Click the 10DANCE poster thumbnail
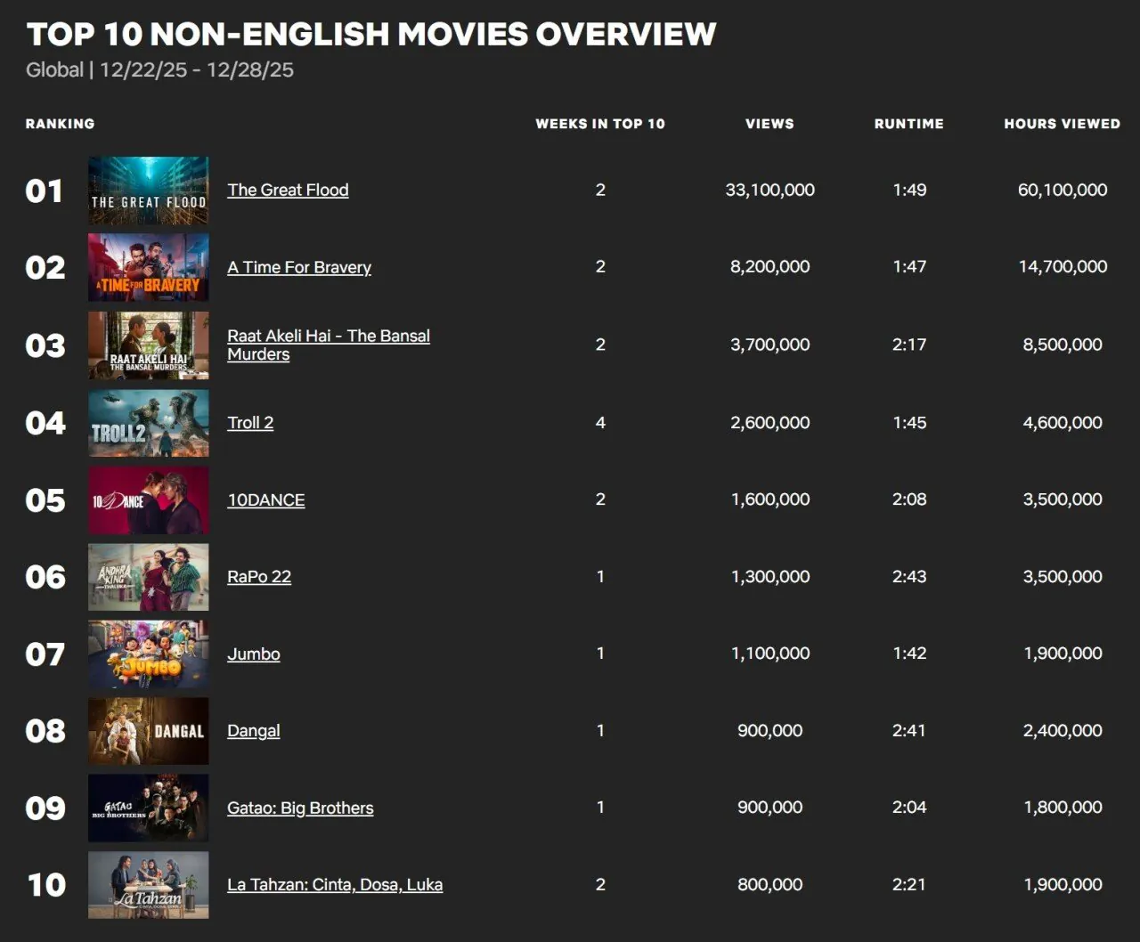1140x942 pixels. (x=148, y=499)
